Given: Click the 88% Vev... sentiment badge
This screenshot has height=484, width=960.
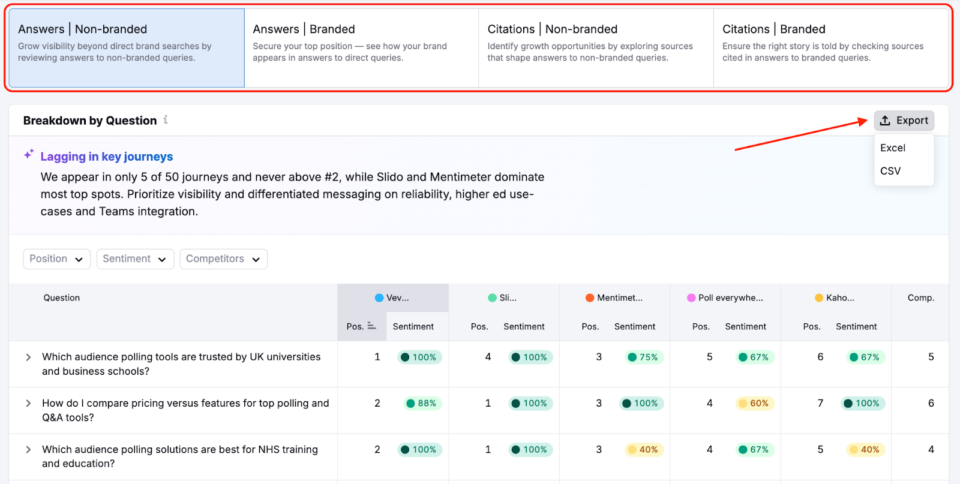Looking at the screenshot, I should click(x=422, y=404).
